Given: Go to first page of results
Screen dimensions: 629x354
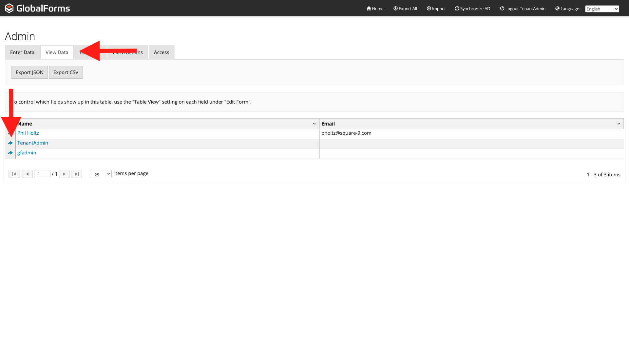Looking at the screenshot, I should point(14,174).
